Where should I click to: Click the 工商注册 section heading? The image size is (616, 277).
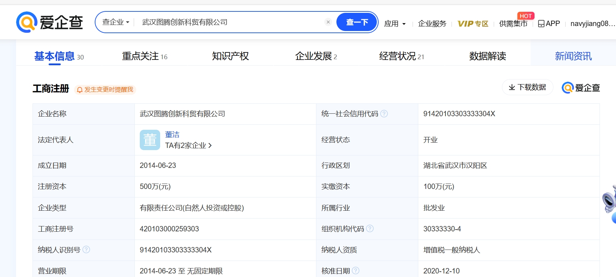point(51,89)
